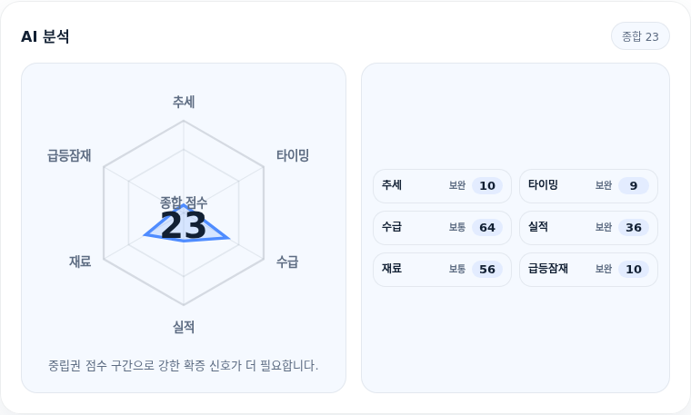Click the 실적 axis label on radar chart
Viewport: 691px width, 415px height.
[x=184, y=327]
